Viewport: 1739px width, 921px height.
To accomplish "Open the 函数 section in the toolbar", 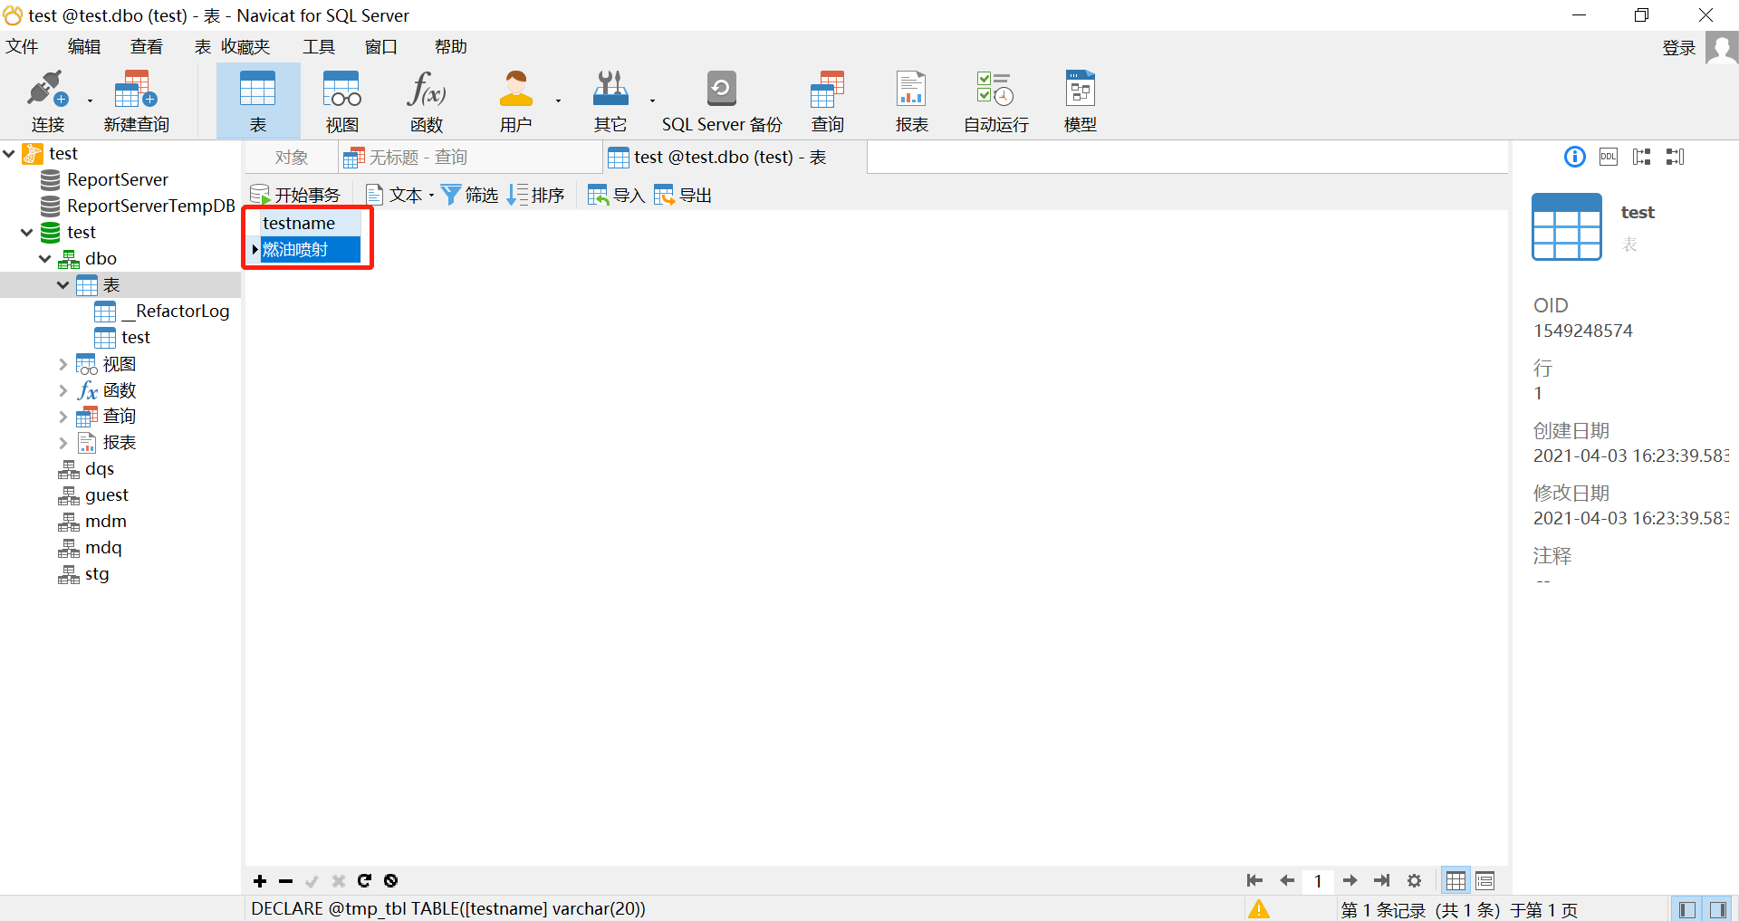I will click(x=425, y=100).
